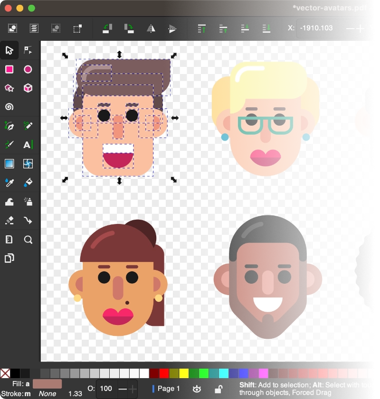Select the Node editing tool

(x=28, y=50)
